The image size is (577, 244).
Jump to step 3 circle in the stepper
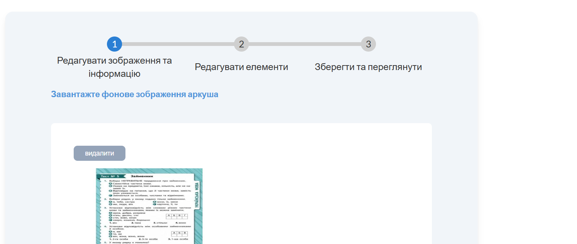368,44
